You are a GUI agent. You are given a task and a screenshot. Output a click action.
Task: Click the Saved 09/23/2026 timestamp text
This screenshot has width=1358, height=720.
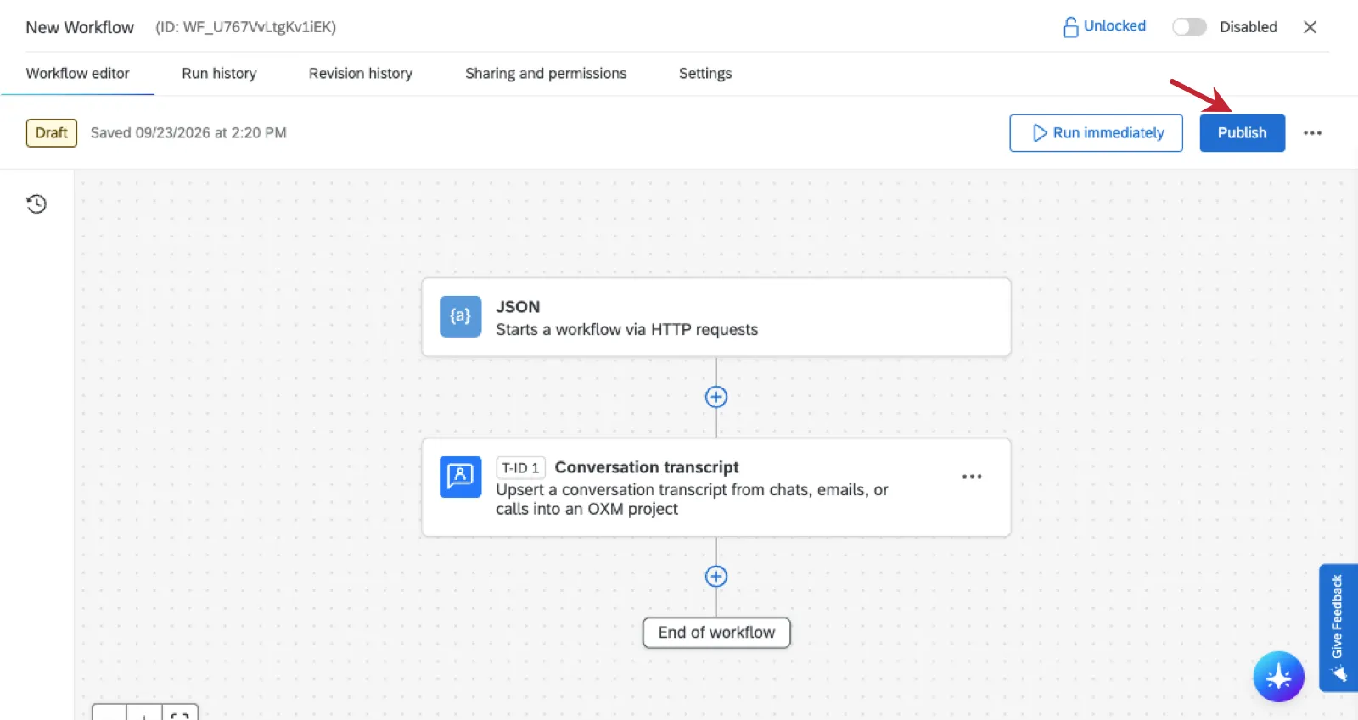coord(188,133)
